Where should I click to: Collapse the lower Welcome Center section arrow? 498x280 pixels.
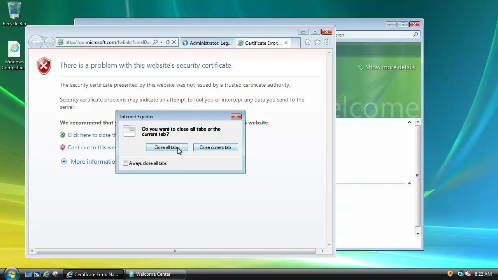pos(409,184)
